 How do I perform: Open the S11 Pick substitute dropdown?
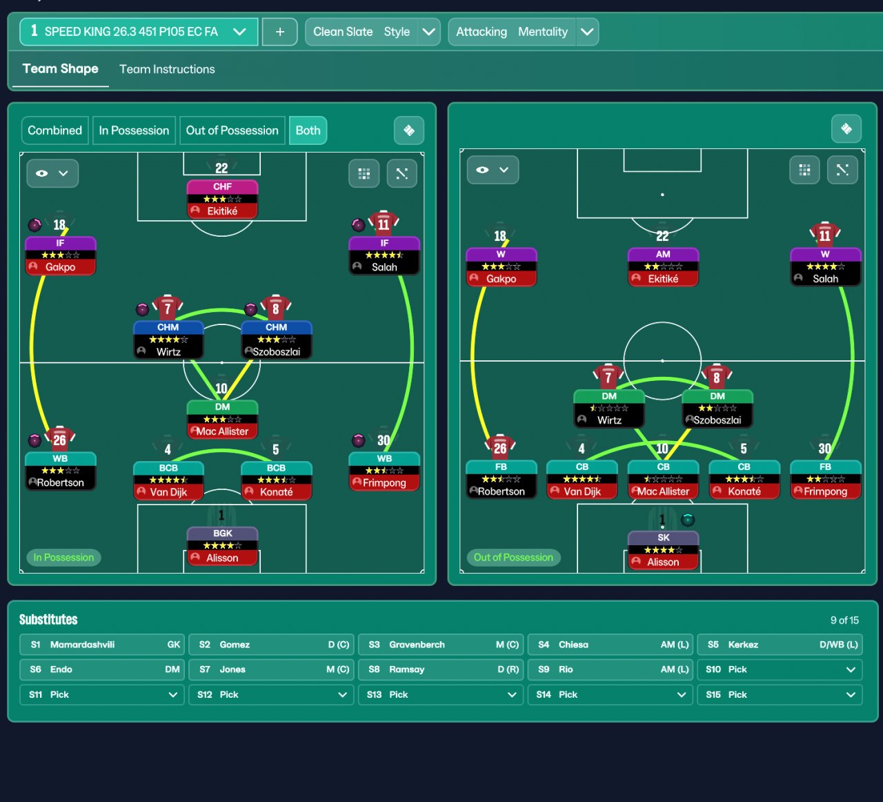tap(102, 694)
